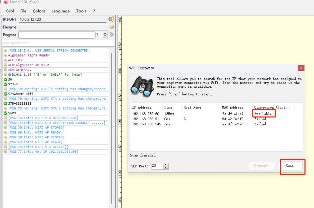Image resolution: width=314 pixels, height=208 pixels.
Task: Click the IP:PORT address field
Action: tap(62, 19)
